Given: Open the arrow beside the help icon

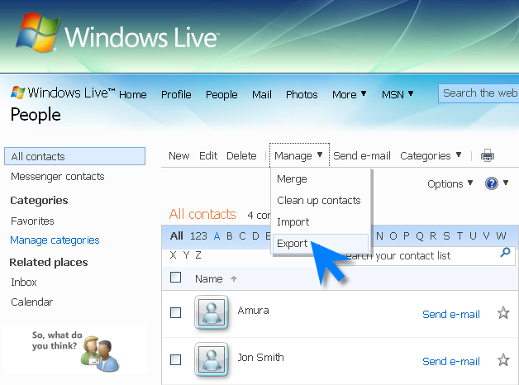Looking at the screenshot, I should click(x=506, y=183).
